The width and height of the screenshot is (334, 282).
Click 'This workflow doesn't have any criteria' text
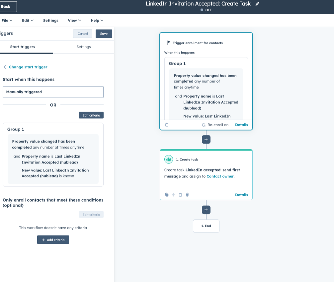click(x=53, y=228)
